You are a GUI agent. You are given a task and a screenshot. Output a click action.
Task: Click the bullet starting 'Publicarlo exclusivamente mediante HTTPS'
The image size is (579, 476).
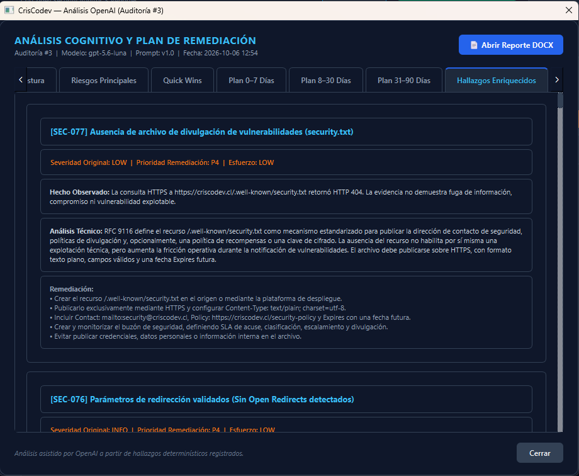point(198,309)
